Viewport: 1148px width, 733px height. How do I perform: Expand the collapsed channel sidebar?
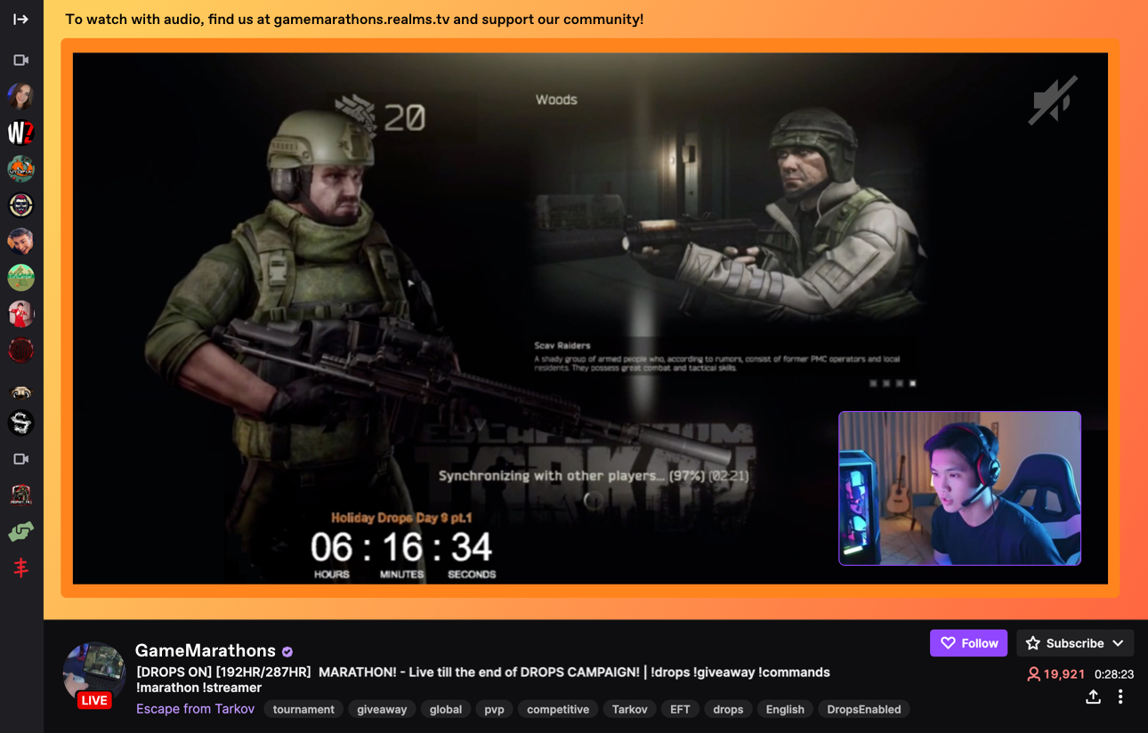click(21, 19)
